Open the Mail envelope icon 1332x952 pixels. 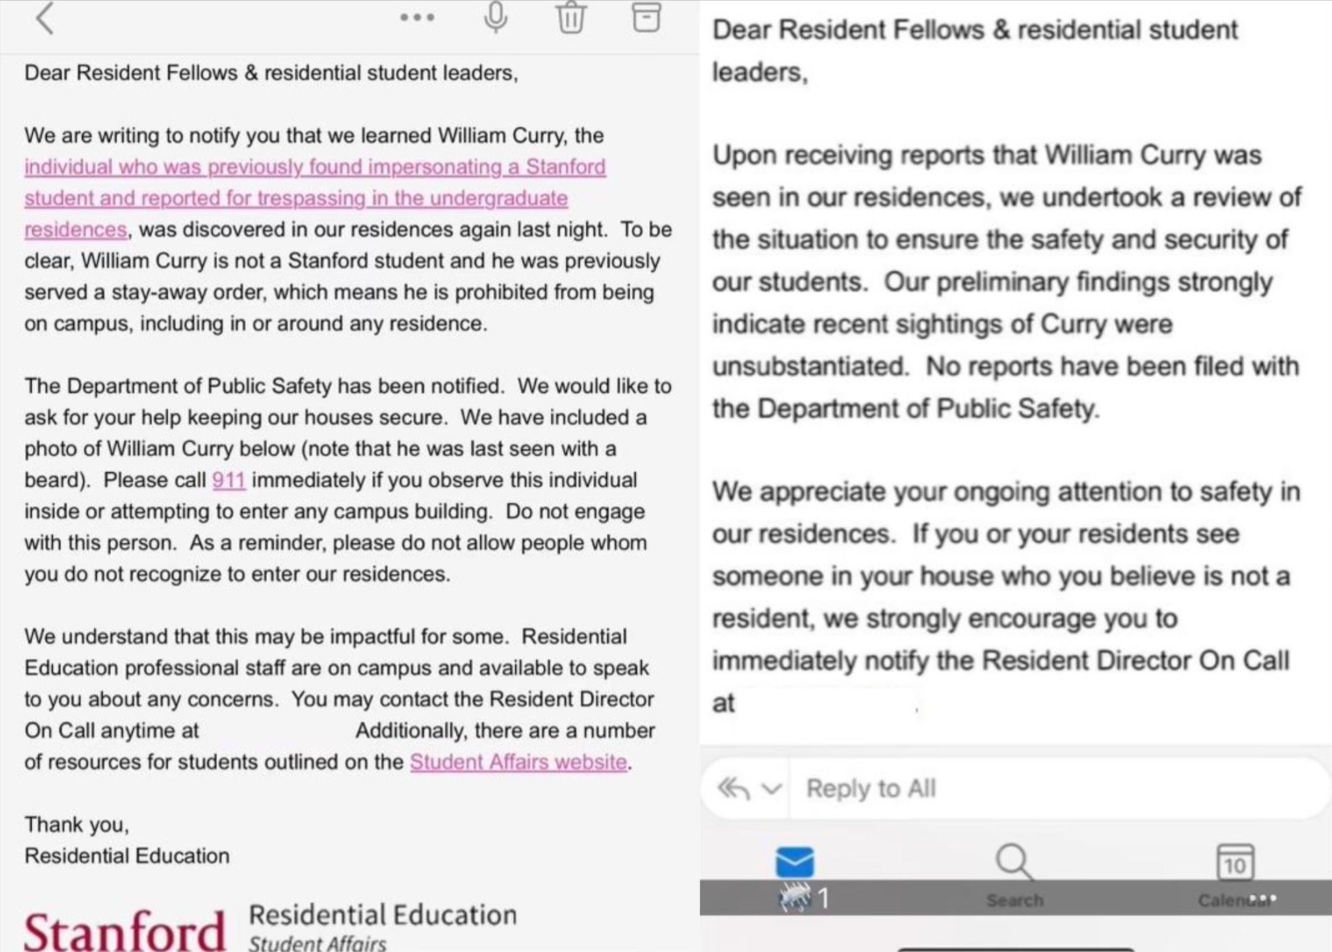[x=795, y=862]
